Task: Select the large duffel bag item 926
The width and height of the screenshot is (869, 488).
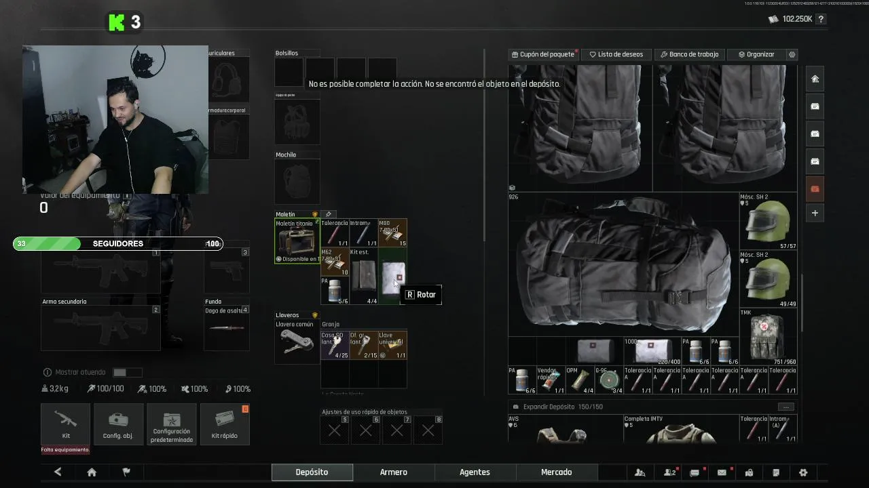Action: tap(623, 264)
